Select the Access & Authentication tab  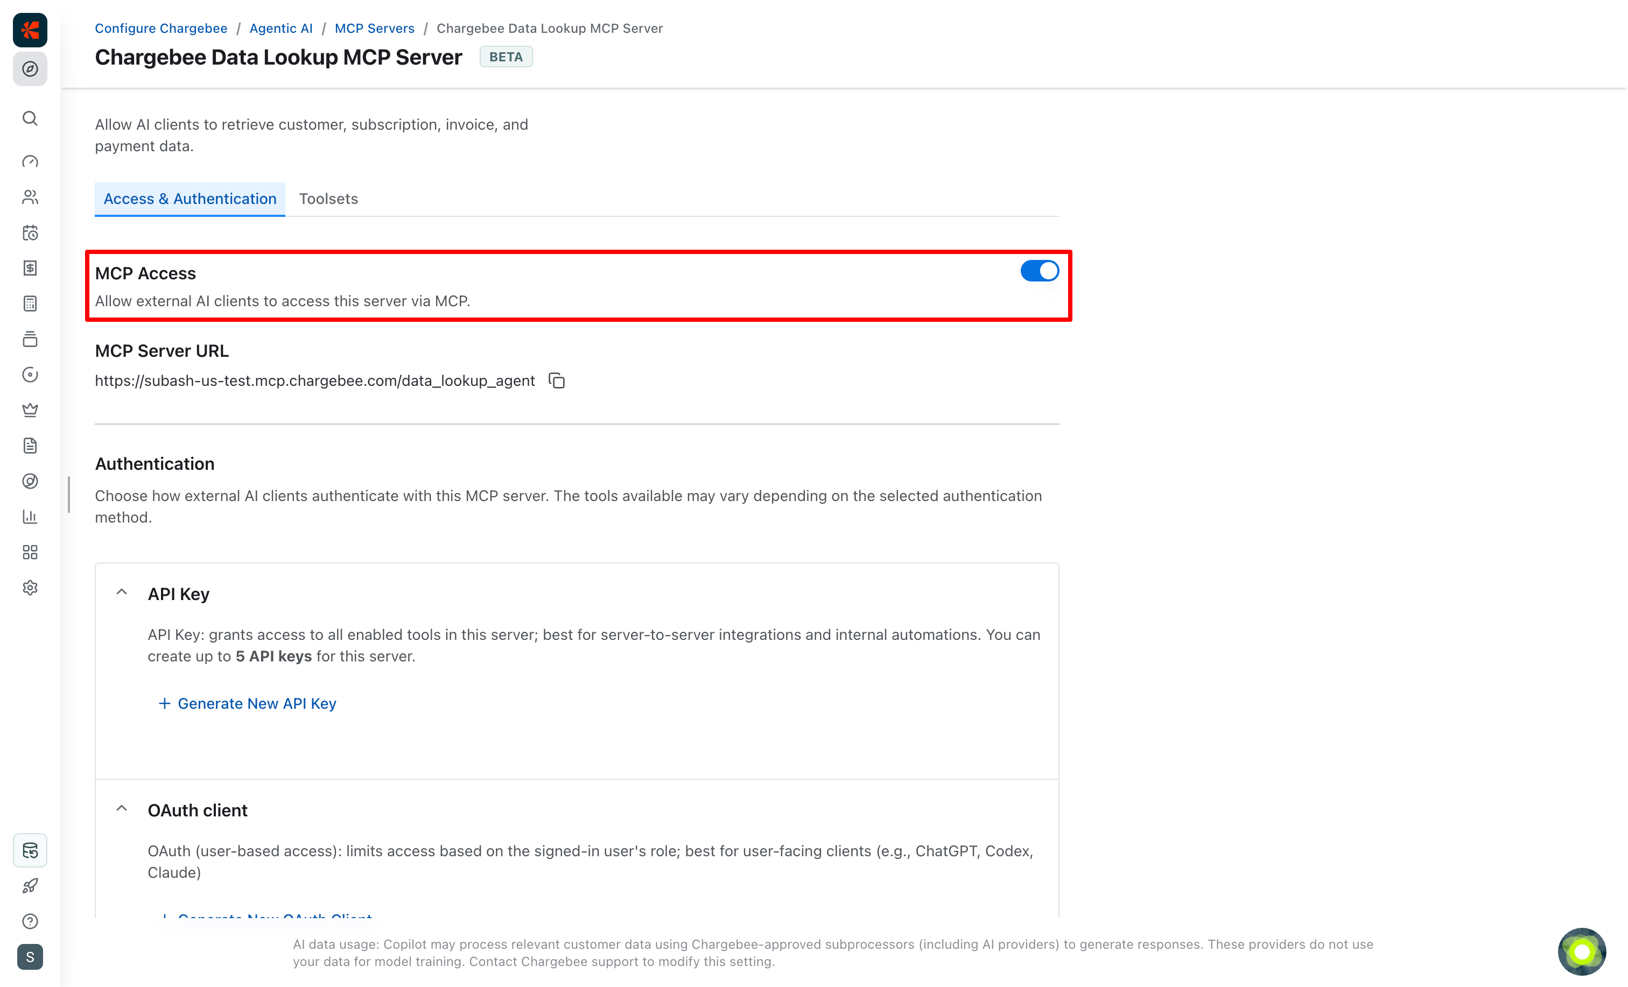coord(190,199)
